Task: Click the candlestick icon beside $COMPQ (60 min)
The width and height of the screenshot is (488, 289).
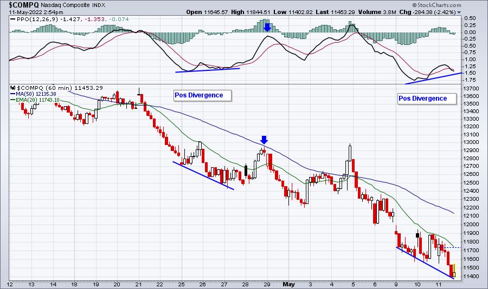Action: tap(13, 88)
